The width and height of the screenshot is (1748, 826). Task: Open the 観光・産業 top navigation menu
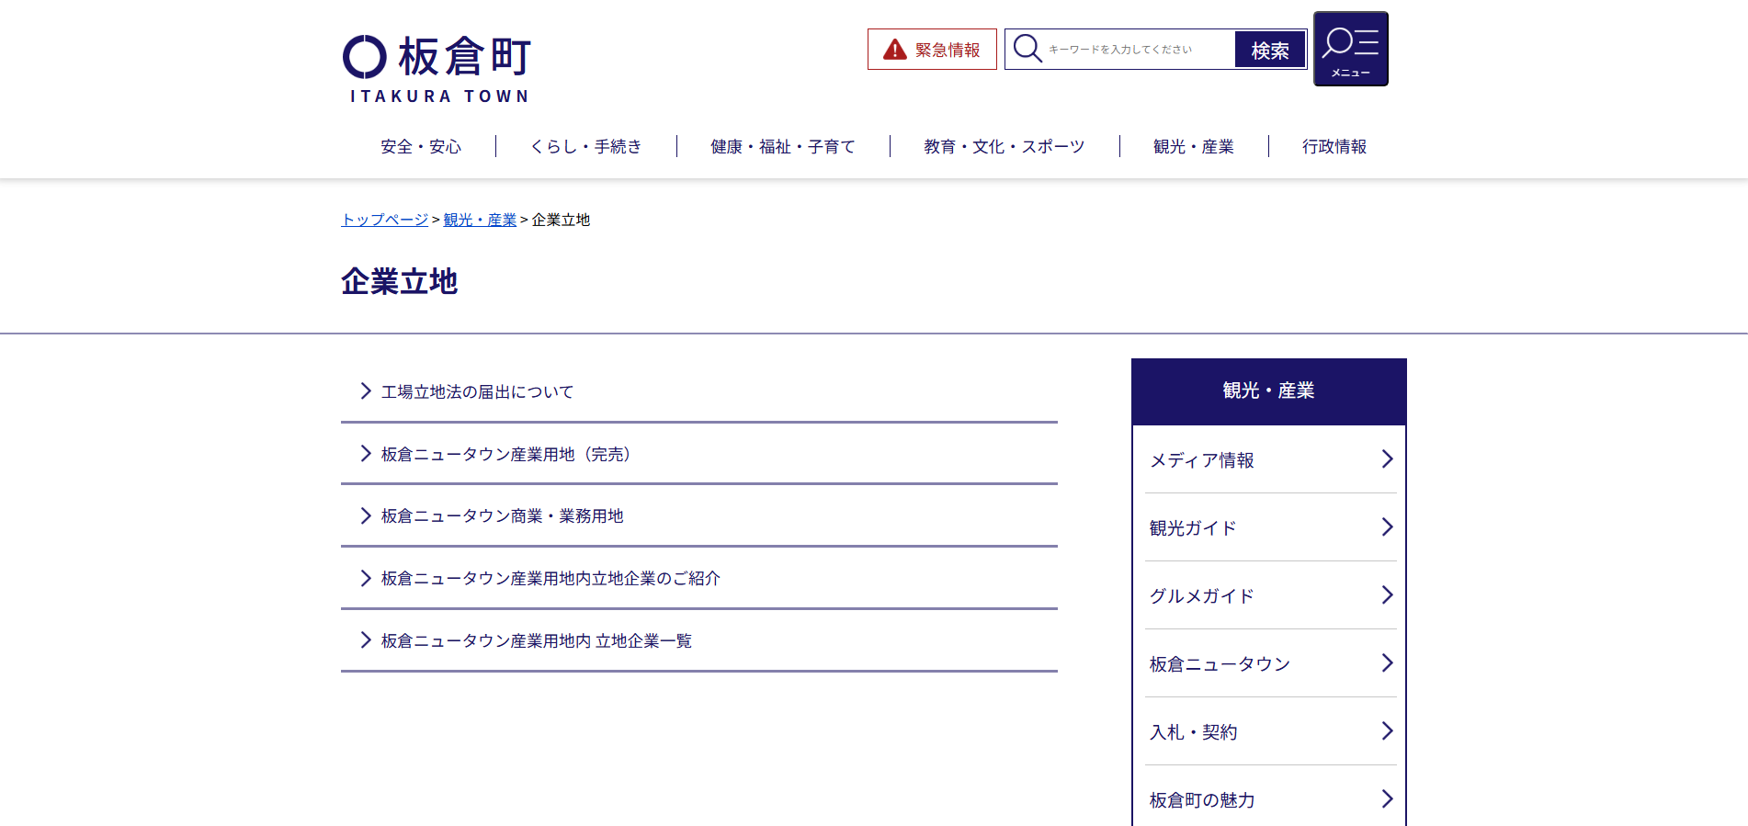coord(1194,147)
